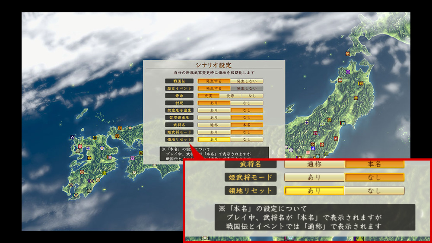The image size is (432, 243).
Task: Select the clan crest on southern Hokkaido
Action: tap(347, 54)
